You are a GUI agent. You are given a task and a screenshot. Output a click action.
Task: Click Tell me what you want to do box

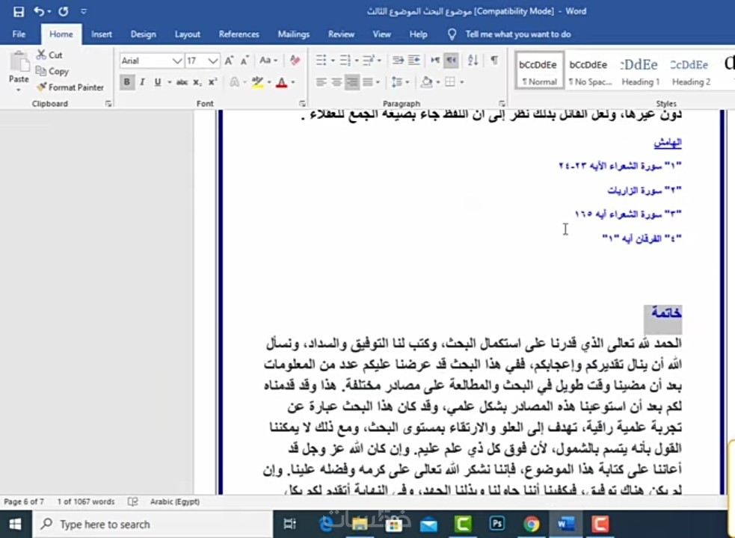point(518,34)
